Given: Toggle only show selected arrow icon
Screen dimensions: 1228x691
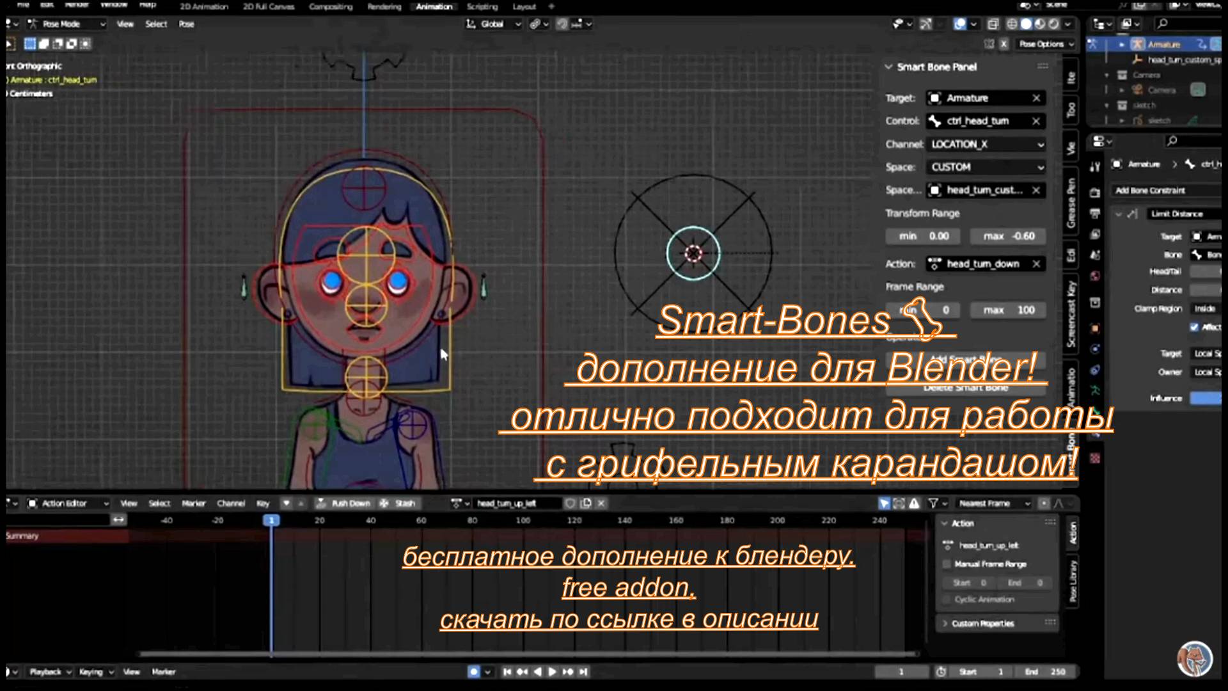Looking at the screenshot, I should pyautogui.click(x=884, y=503).
